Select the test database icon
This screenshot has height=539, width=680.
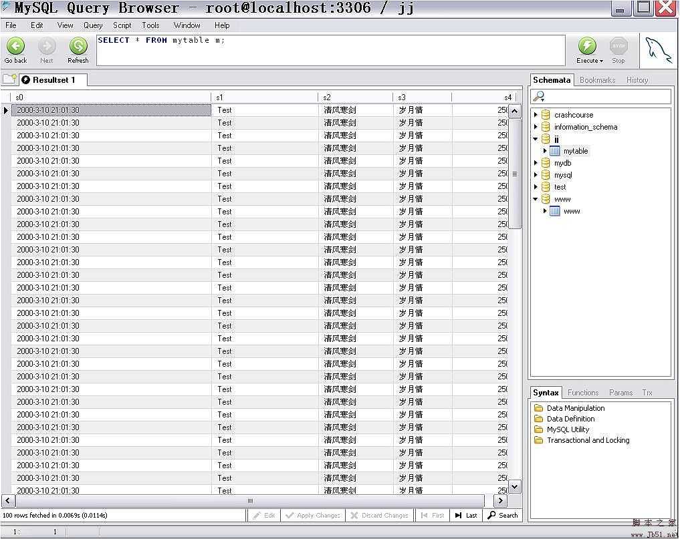(x=546, y=187)
